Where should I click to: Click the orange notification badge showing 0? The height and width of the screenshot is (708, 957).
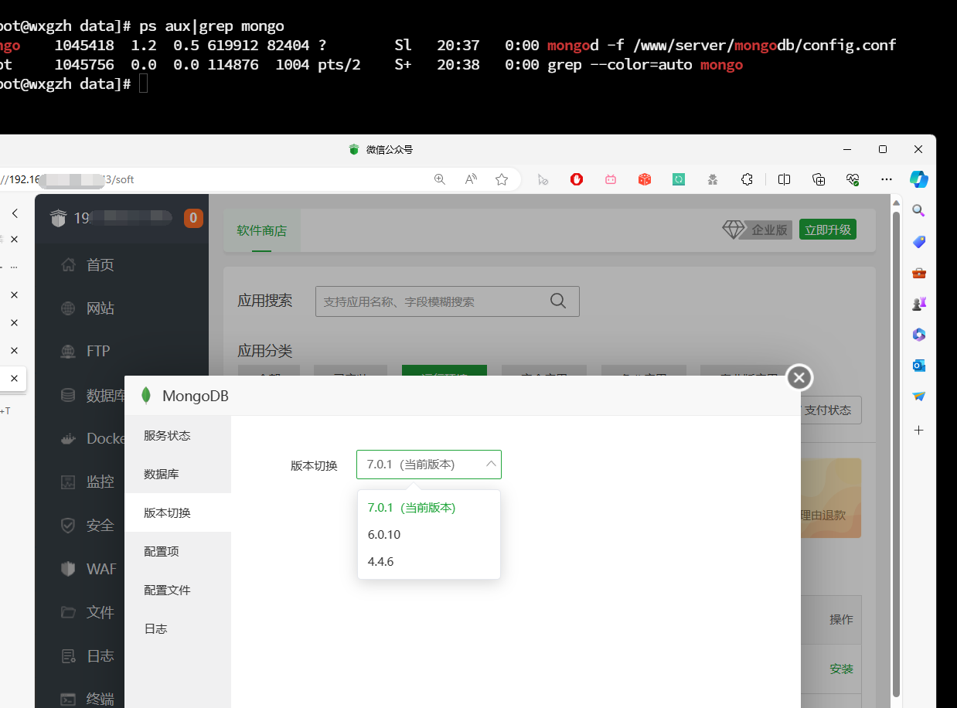point(193,219)
